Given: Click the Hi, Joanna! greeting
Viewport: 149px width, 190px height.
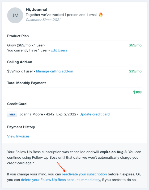Looking at the screenshot, I should coord(36,10).
